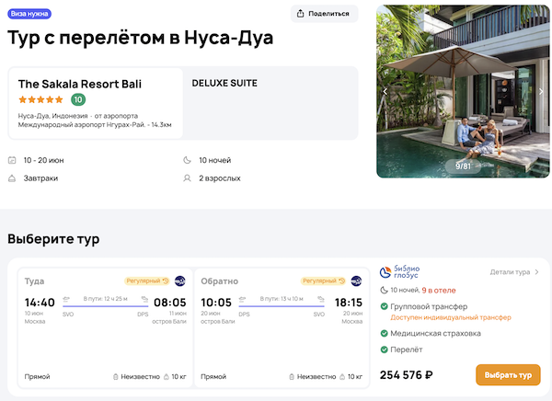The width and height of the screenshot is (552, 401).
Task: Show the next hotel photo
Action: pyautogui.click(x=541, y=92)
